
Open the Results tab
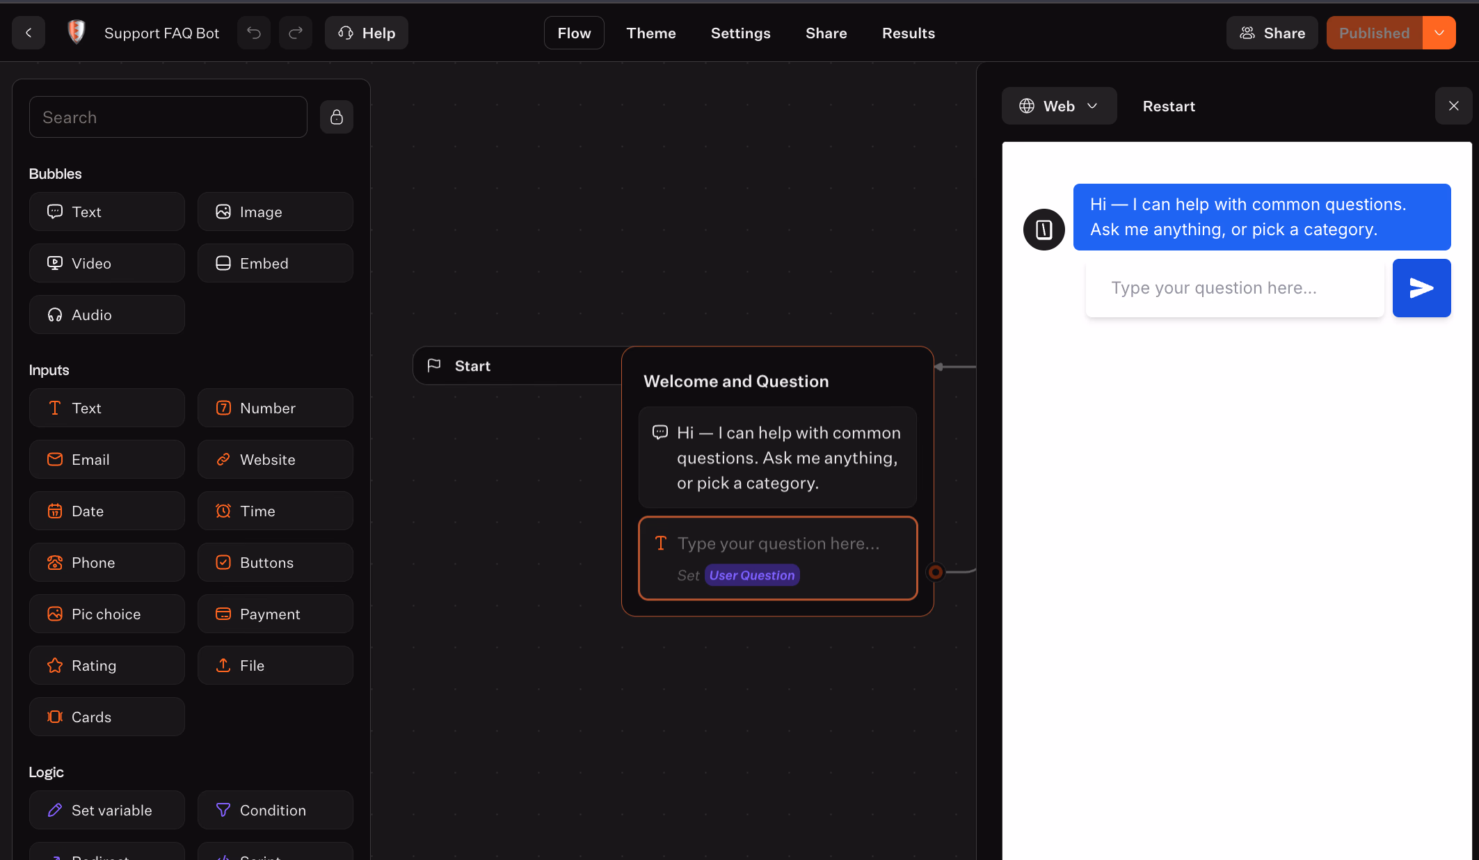click(x=909, y=33)
